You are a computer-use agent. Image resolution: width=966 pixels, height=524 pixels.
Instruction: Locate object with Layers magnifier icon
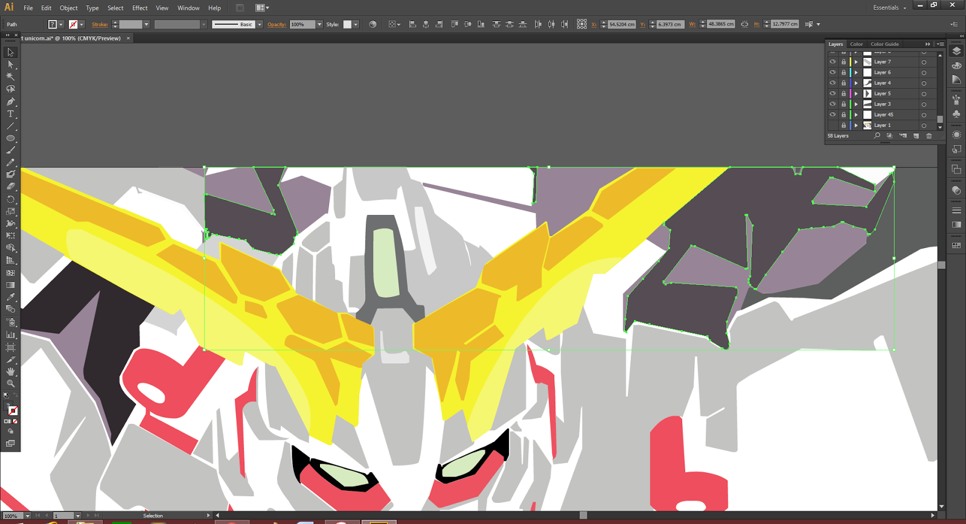point(877,136)
